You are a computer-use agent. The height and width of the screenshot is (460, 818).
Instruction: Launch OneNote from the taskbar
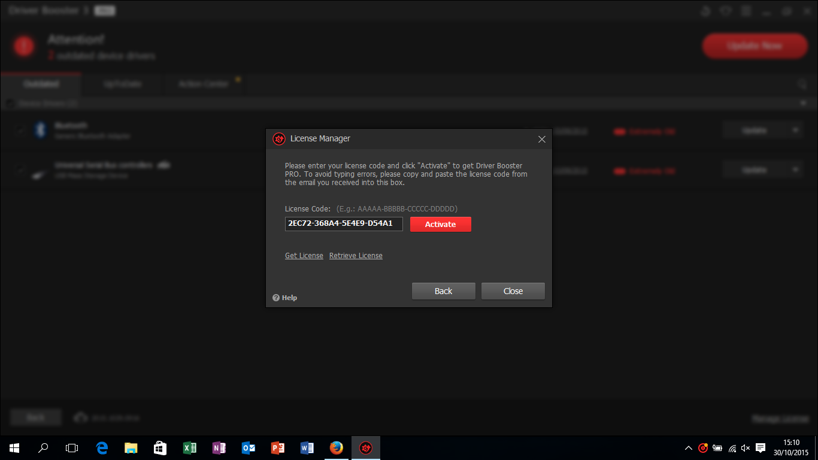point(219,448)
